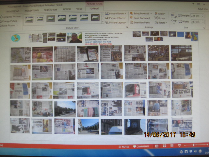Select the Business newspaper picture

tap(135, 53)
